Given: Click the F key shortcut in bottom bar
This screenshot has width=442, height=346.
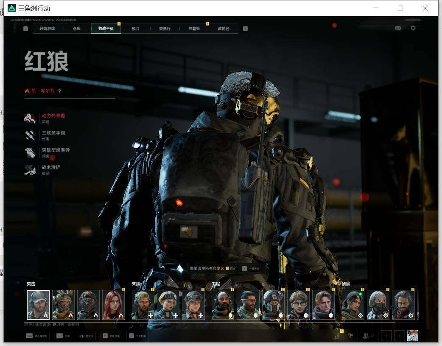Looking at the screenshot, I should click(x=111, y=336).
